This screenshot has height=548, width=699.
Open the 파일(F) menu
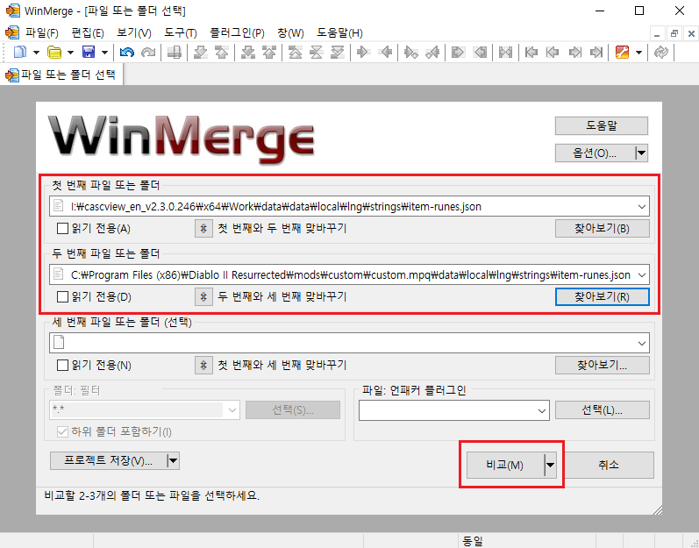41,33
